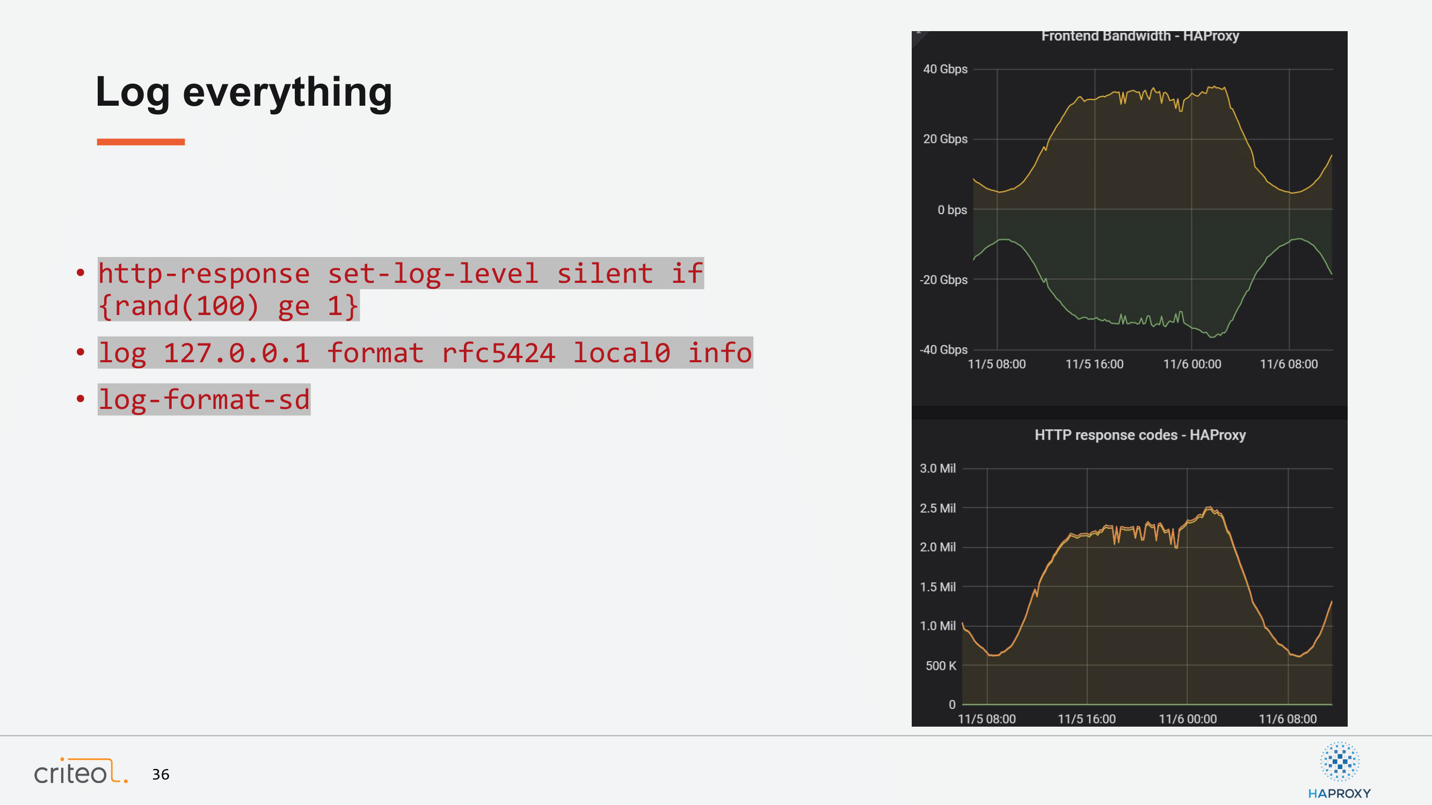Click the 'log-format-sd' bullet text
1432x805 pixels.
pyautogui.click(x=204, y=399)
